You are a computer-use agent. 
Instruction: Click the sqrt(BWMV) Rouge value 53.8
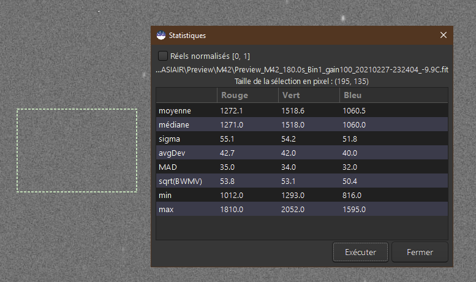click(x=227, y=181)
